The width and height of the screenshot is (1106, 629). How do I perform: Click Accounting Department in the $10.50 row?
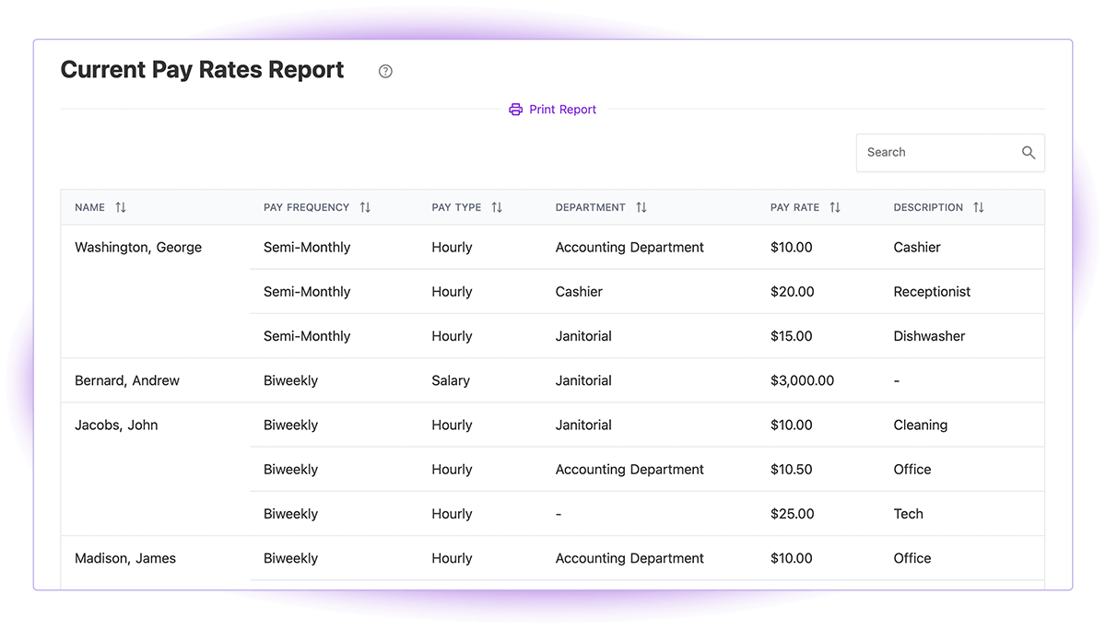pos(629,470)
